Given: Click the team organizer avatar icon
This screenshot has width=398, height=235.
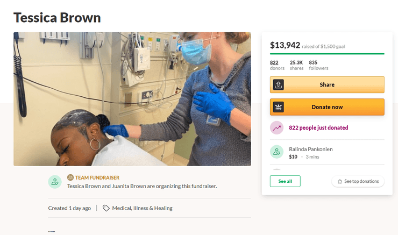Looking at the screenshot, I should pos(55,182).
